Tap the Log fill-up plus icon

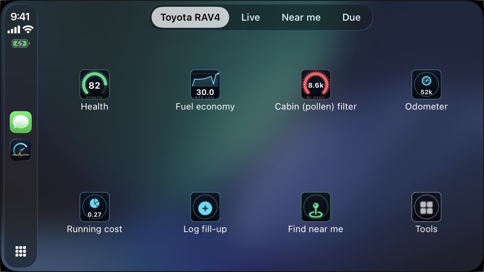(205, 207)
